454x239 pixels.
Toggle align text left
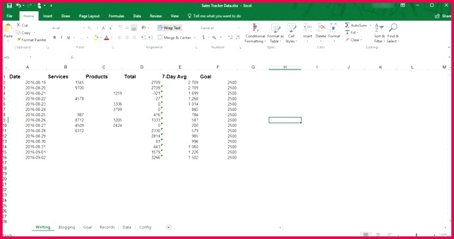[120, 37]
